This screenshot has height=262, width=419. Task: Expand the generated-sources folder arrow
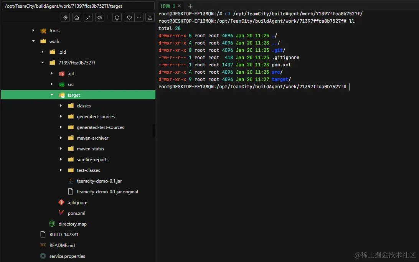pos(61,116)
